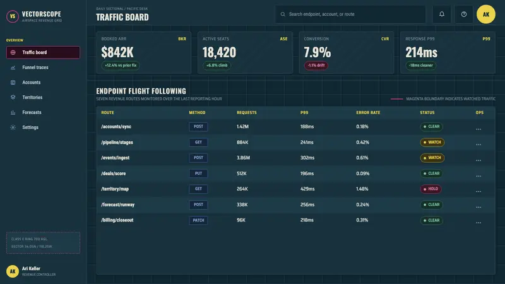Screen dimensions: 505x284
Task: Sort by Route column header
Action: 107,113
